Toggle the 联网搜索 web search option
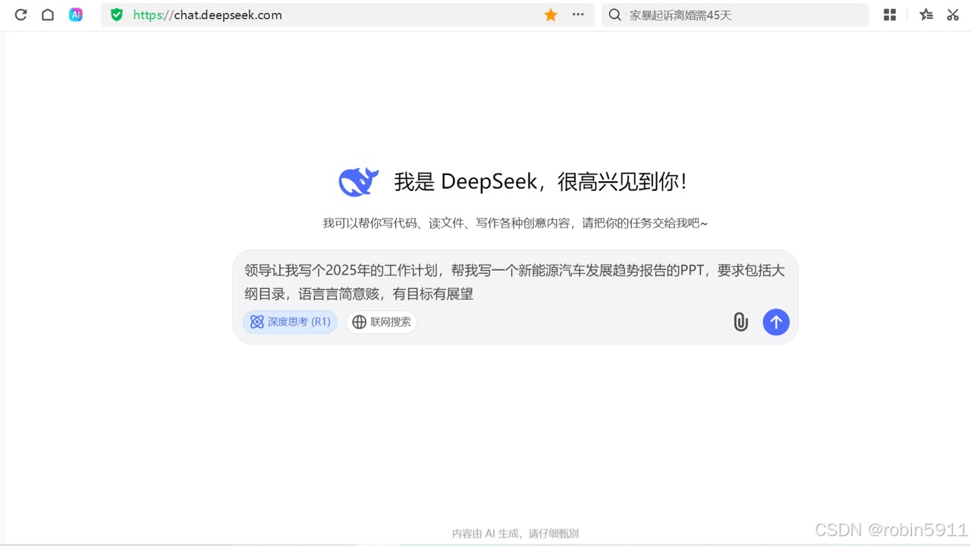This screenshot has height=546, width=971. tap(382, 322)
